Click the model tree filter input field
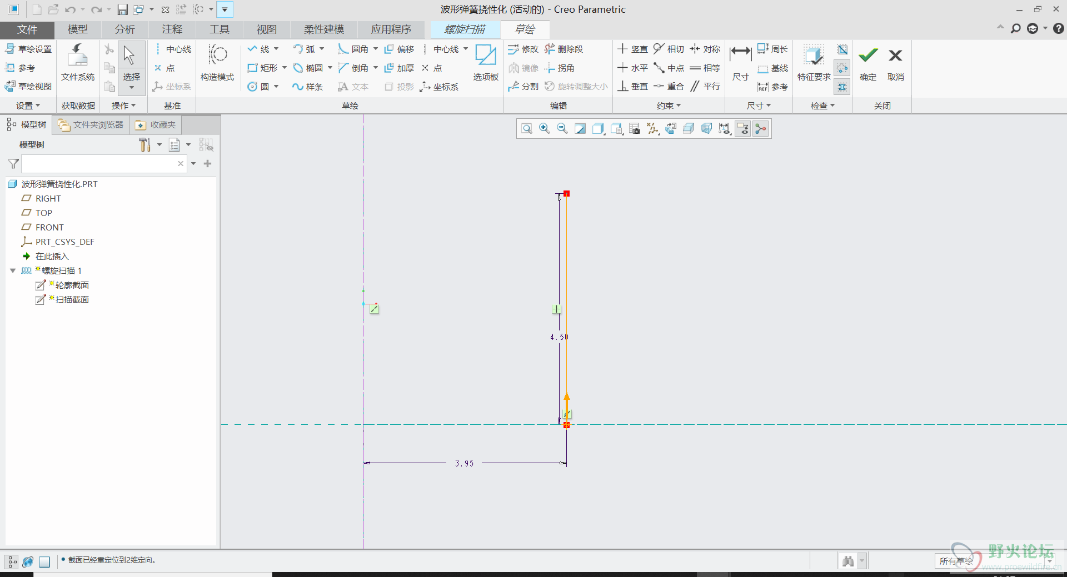Screen dimensions: 1067x577 click(x=104, y=164)
